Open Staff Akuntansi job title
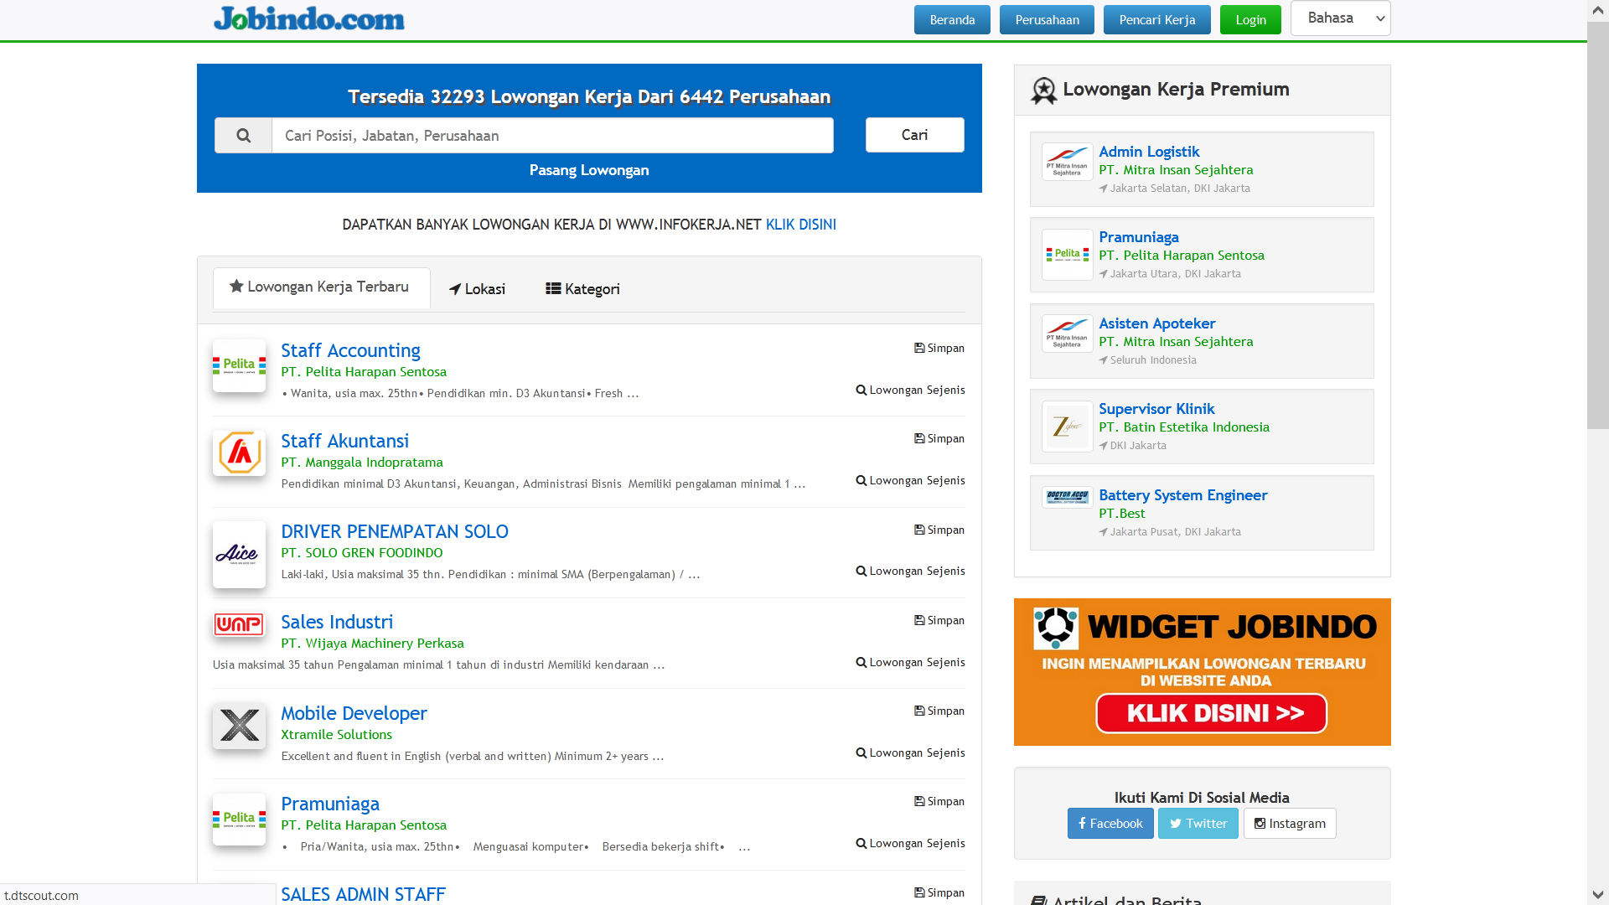The width and height of the screenshot is (1609, 905). [344, 441]
